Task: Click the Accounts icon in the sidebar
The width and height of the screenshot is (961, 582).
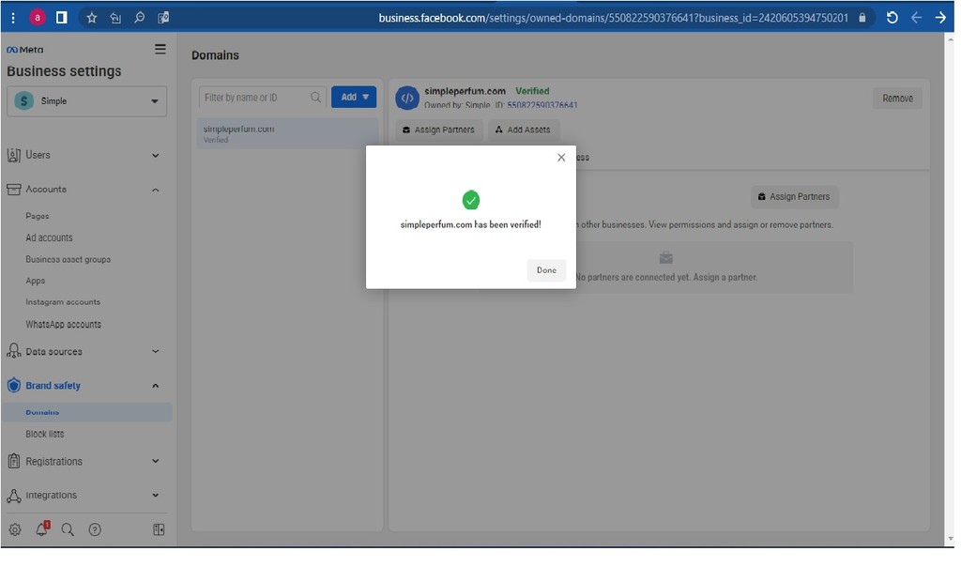Action: [x=13, y=191]
